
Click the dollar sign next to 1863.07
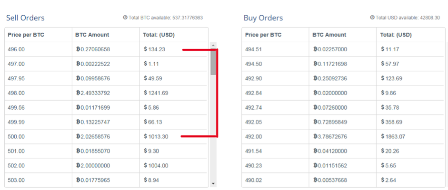click(383, 136)
